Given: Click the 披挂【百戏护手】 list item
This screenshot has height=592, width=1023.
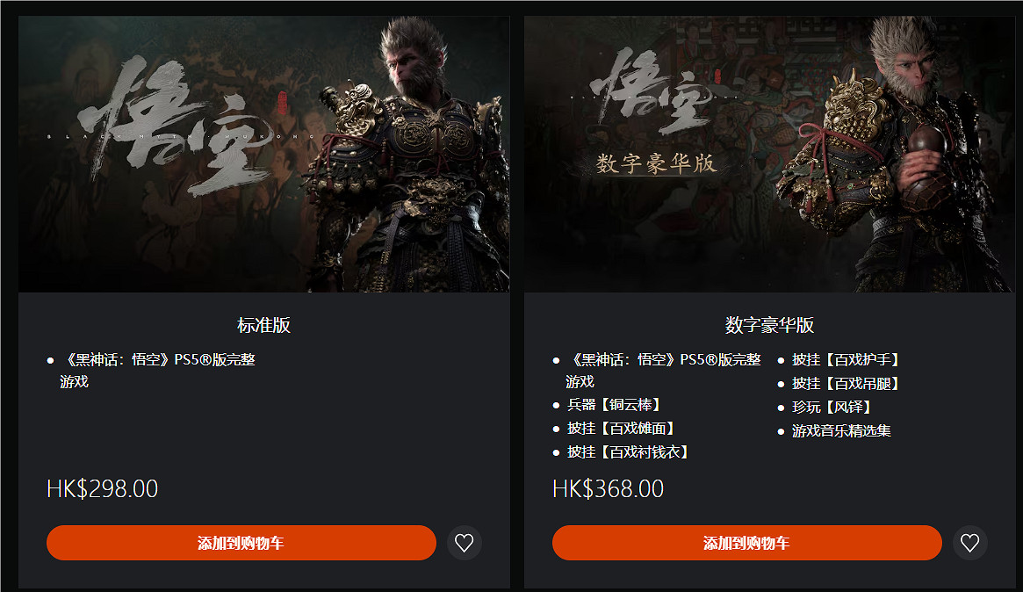Looking at the screenshot, I should tap(846, 359).
